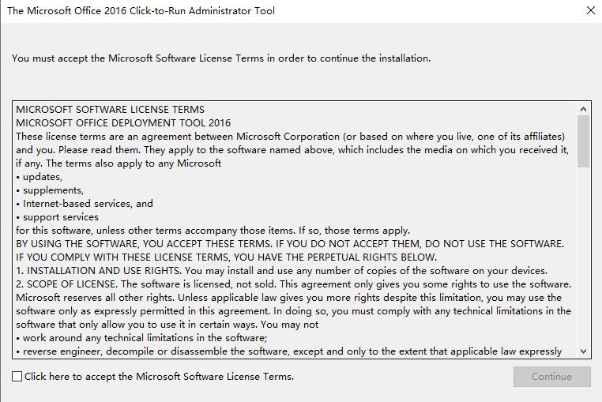Click the "supplements," bullet line
Viewport: 602px width, 402px height.
53,190
